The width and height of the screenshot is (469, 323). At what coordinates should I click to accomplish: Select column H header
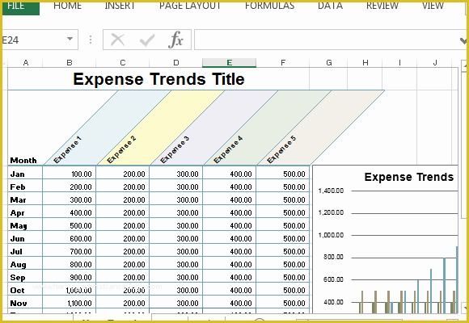pyautogui.click(x=365, y=63)
